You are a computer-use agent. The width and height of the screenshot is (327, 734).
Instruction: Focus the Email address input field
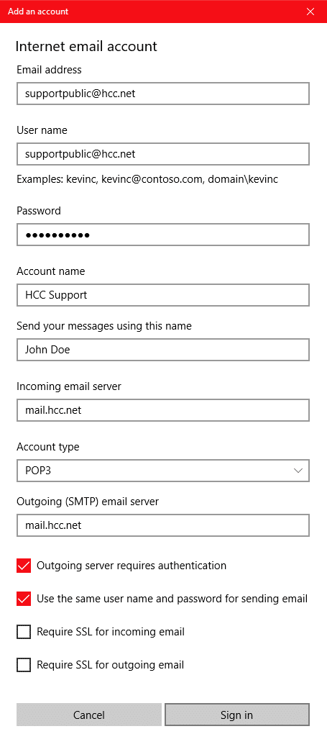[163, 94]
